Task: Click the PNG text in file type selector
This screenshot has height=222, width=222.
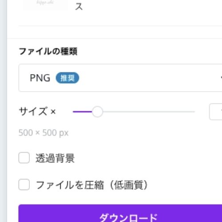Action: (40, 78)
